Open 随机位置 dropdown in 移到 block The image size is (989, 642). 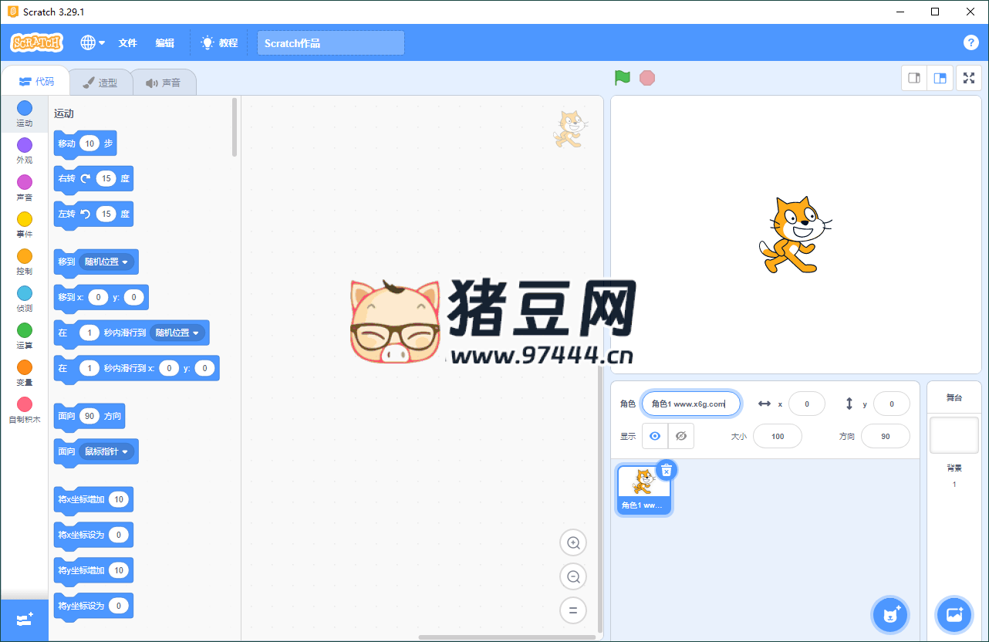click(106, 262)
